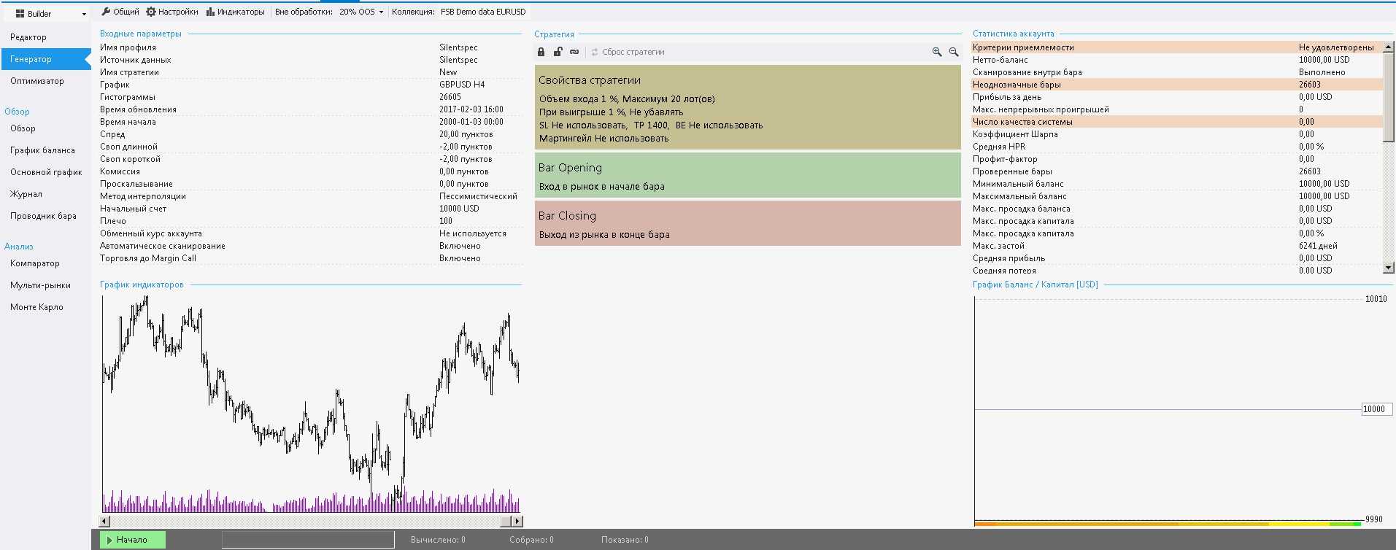1396x550 pixels.
Task: Click the chain link icon in strategy toolbar
Action: tap(574, 52)
